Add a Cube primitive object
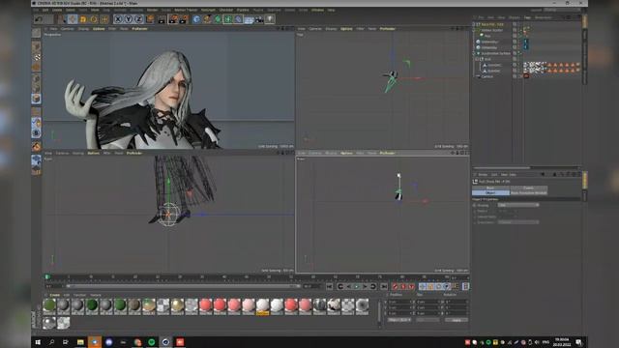 196,19
